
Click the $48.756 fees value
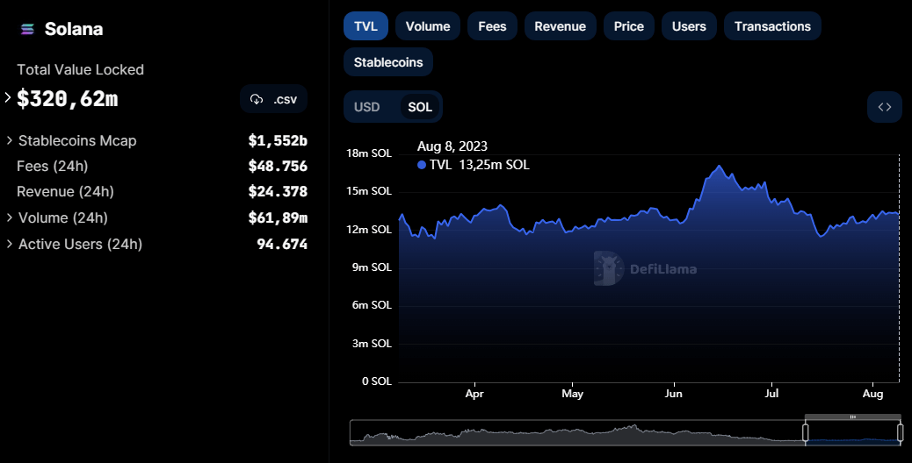278,166
